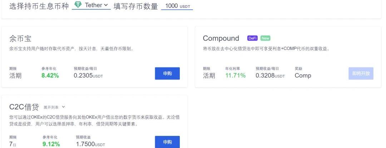Expand the 展开列表 list under C2C借贷
The width and height of the screenshot is (386, 148).
pyautogui.click(x=51, y=107)
